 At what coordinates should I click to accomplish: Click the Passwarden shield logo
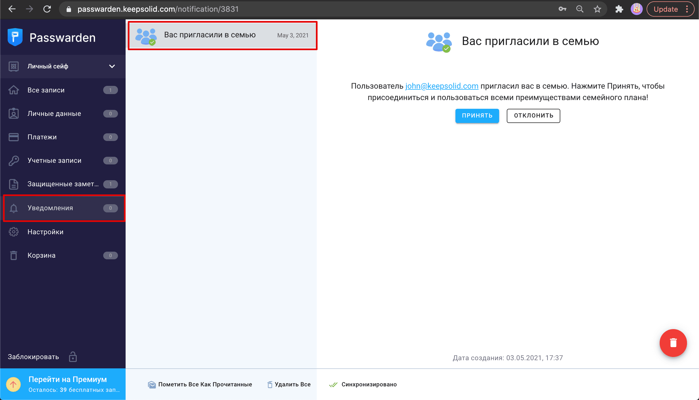pyautogui.click(x=15, y=37)
